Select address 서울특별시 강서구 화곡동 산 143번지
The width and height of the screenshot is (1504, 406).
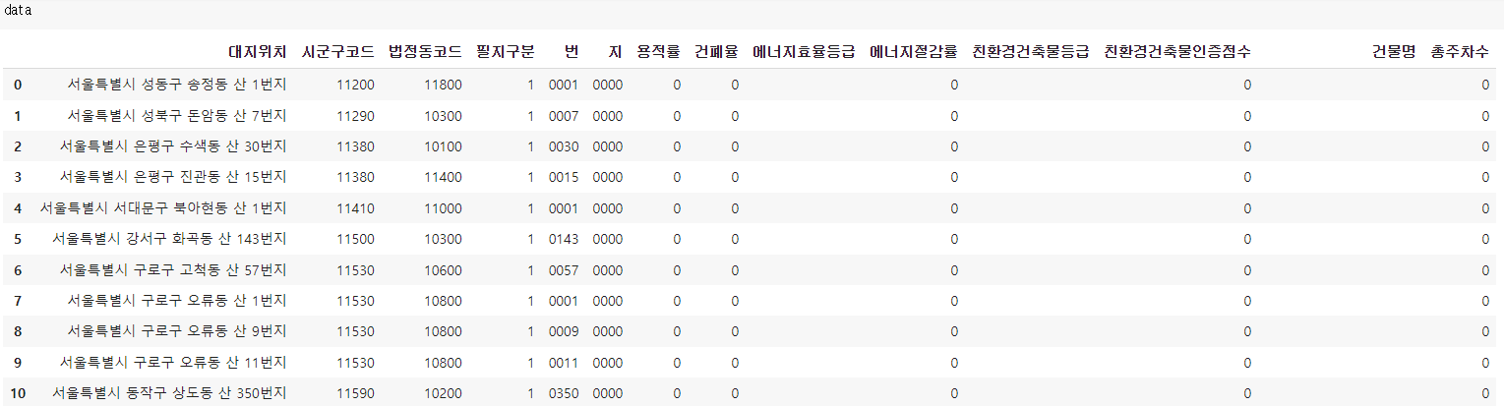tap(169, 239)
